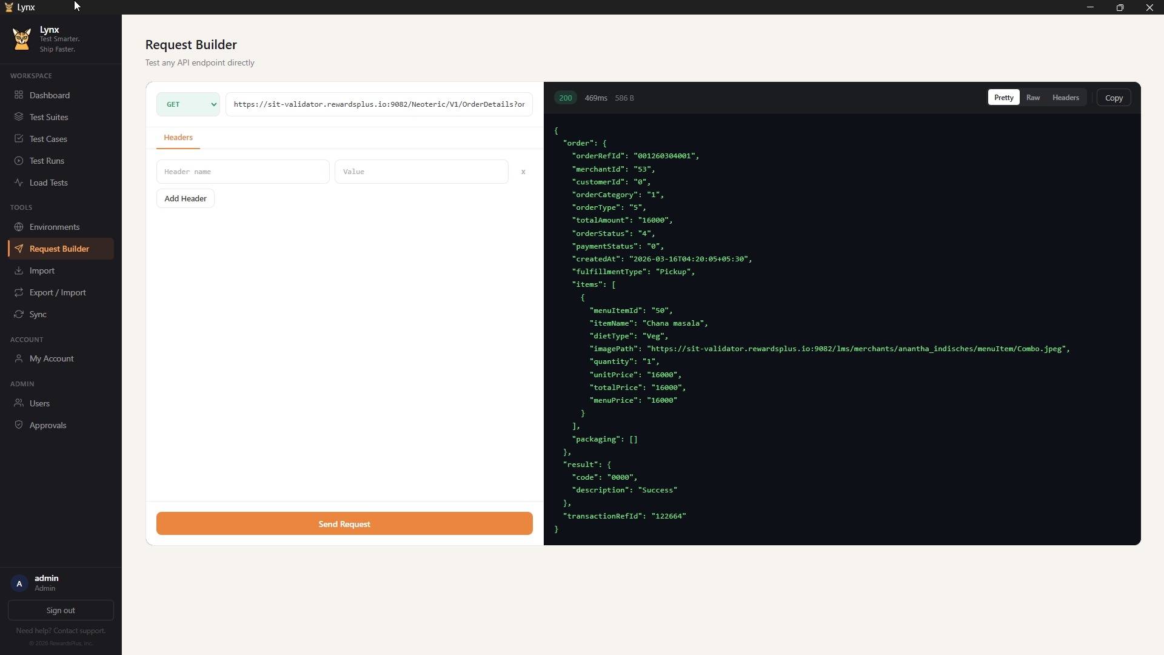Image resolution: width=1164 pixels, height=655 pixels.
Task: Select the Headers tab in the request panel
Action: click(178, 138)
